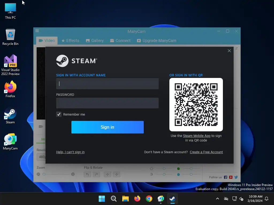Image resolution: width=274 pixels, height=205 pixels.
Task: Show hidden system tray icons
Action: 218,199
